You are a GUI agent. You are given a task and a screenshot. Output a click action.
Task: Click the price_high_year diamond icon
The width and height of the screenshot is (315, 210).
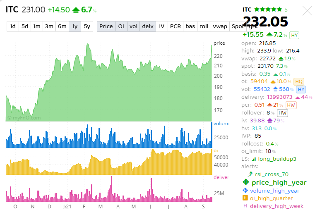click(246, 182)
